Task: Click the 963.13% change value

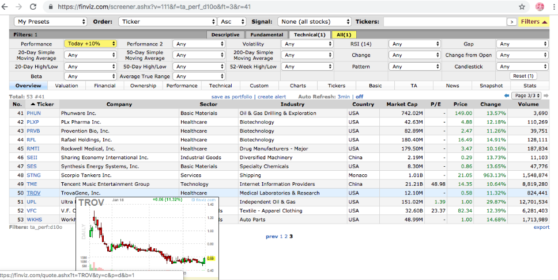Action: pyautogui.click(x=493, y=175)
